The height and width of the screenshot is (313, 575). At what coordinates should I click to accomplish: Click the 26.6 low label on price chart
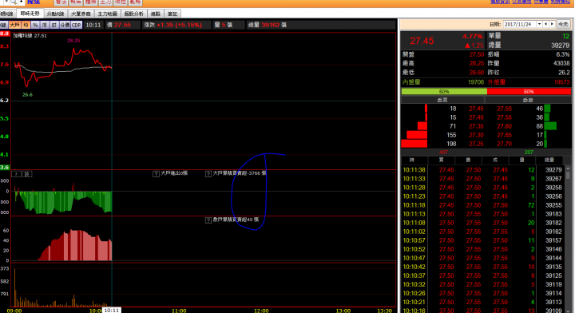[x=27, y=94]
